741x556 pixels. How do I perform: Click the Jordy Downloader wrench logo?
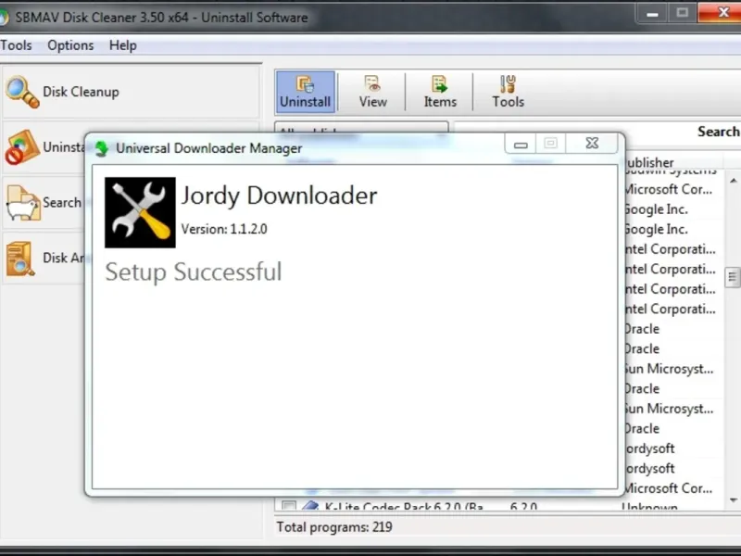click(x=140, y=212)
